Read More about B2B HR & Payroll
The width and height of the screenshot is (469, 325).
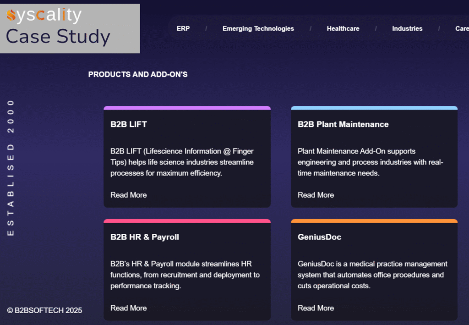coord(128,308)
